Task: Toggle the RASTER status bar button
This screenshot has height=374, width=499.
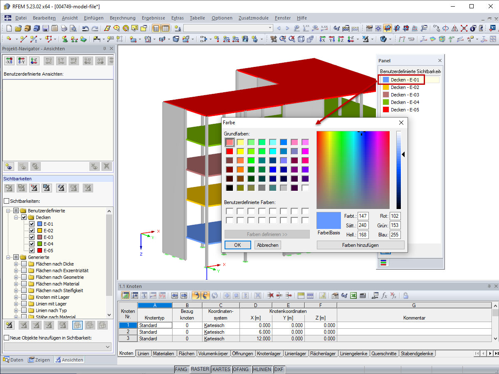Action: (200, 369)
